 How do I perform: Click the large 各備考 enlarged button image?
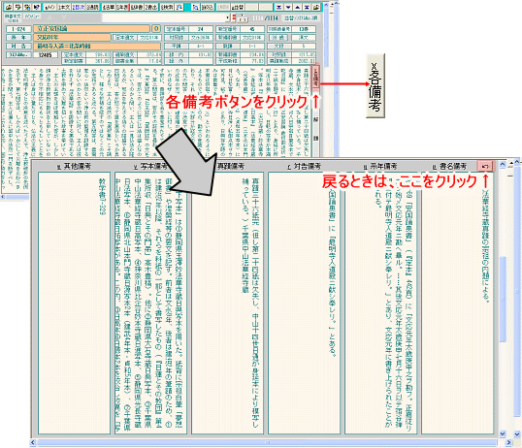375,85
